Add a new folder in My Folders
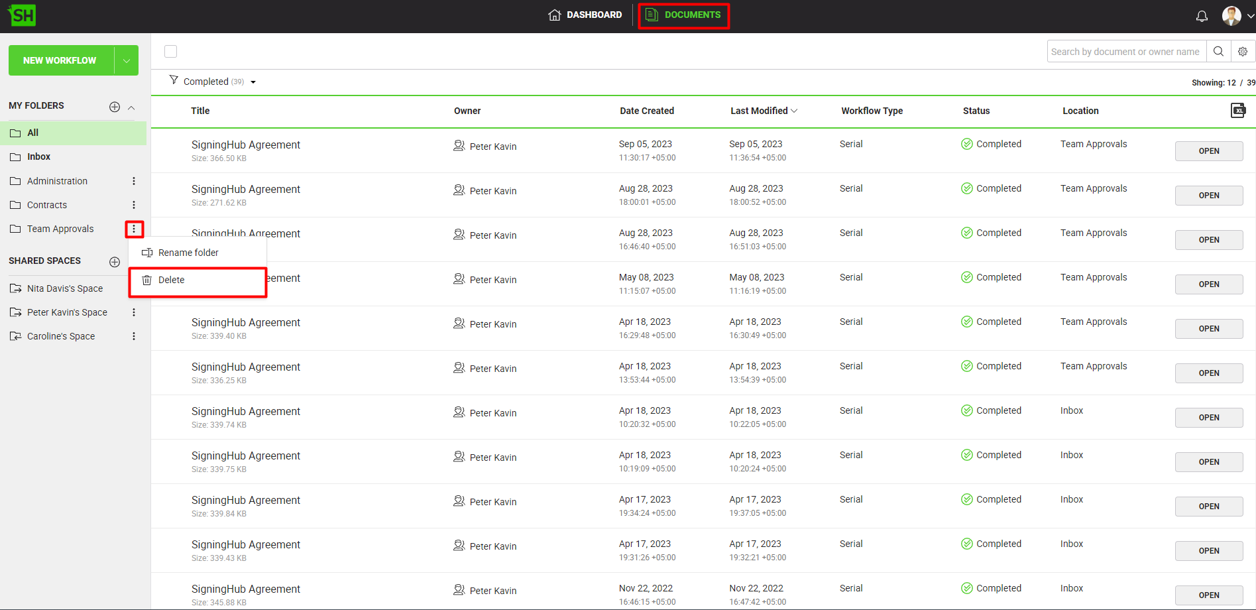Viewport: 1256px width, 610px height. [115, 107]
